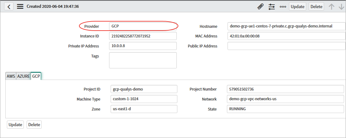Click the Tags text area
The width and height of the screenshot is (346, 138).
143,60
